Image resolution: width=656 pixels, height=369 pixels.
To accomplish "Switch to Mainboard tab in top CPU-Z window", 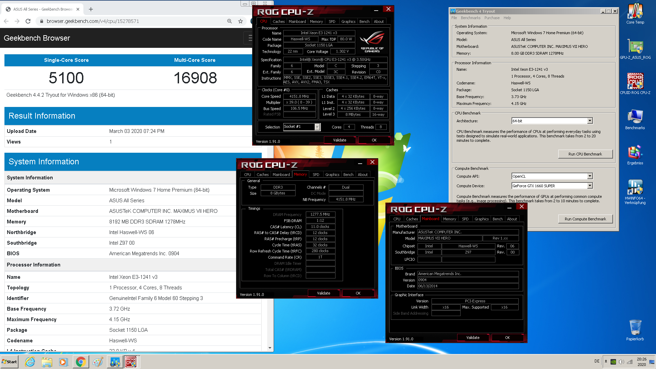I will point(297,22).
